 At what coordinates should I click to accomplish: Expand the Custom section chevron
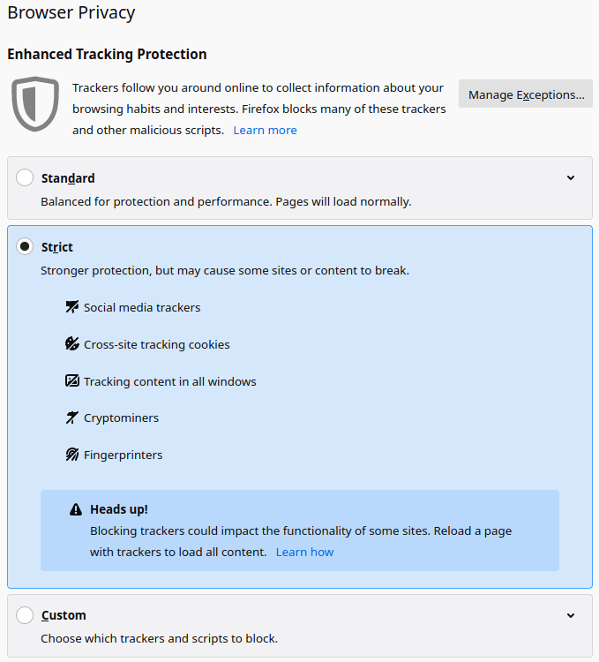click(x=571, y=615)
